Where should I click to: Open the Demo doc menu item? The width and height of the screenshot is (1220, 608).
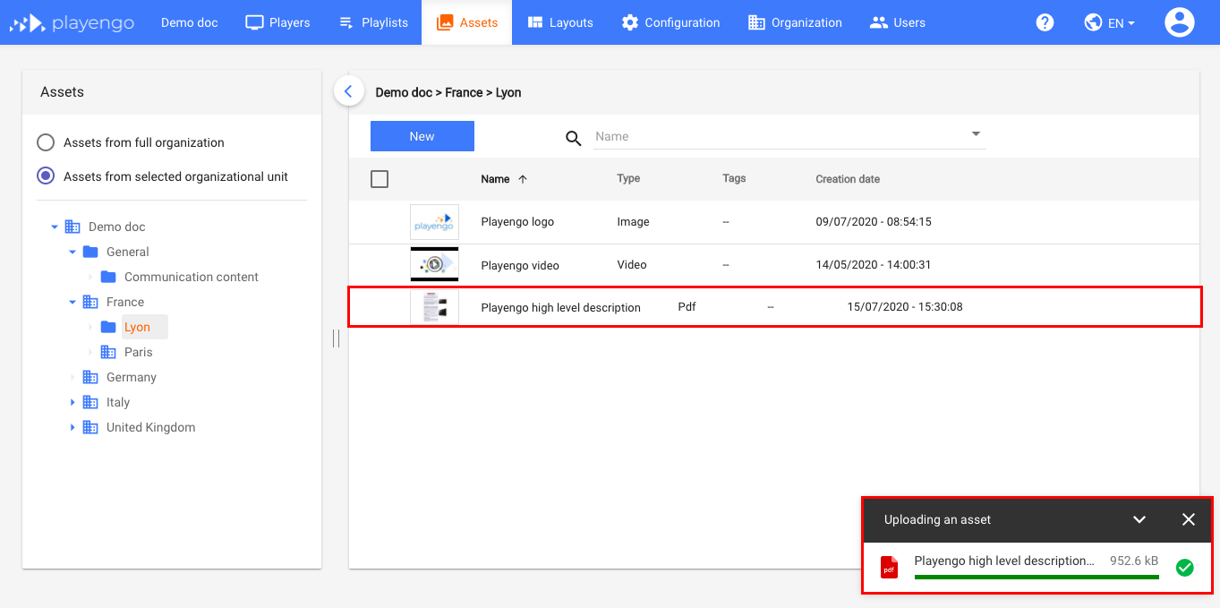190,22
